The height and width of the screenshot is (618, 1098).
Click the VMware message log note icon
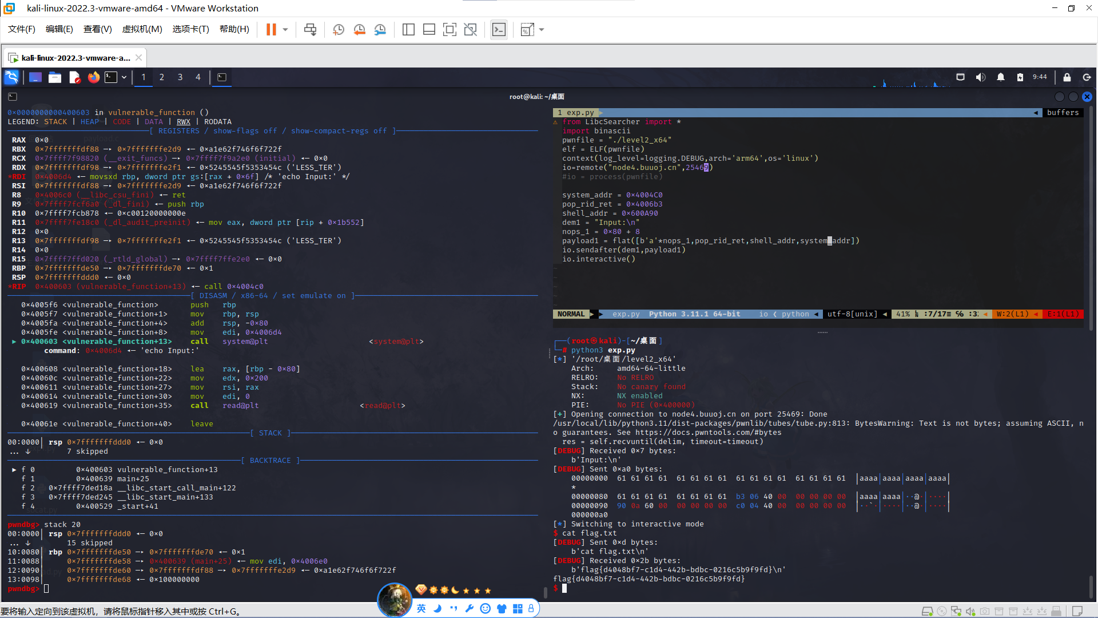(x=1077, y=611)
